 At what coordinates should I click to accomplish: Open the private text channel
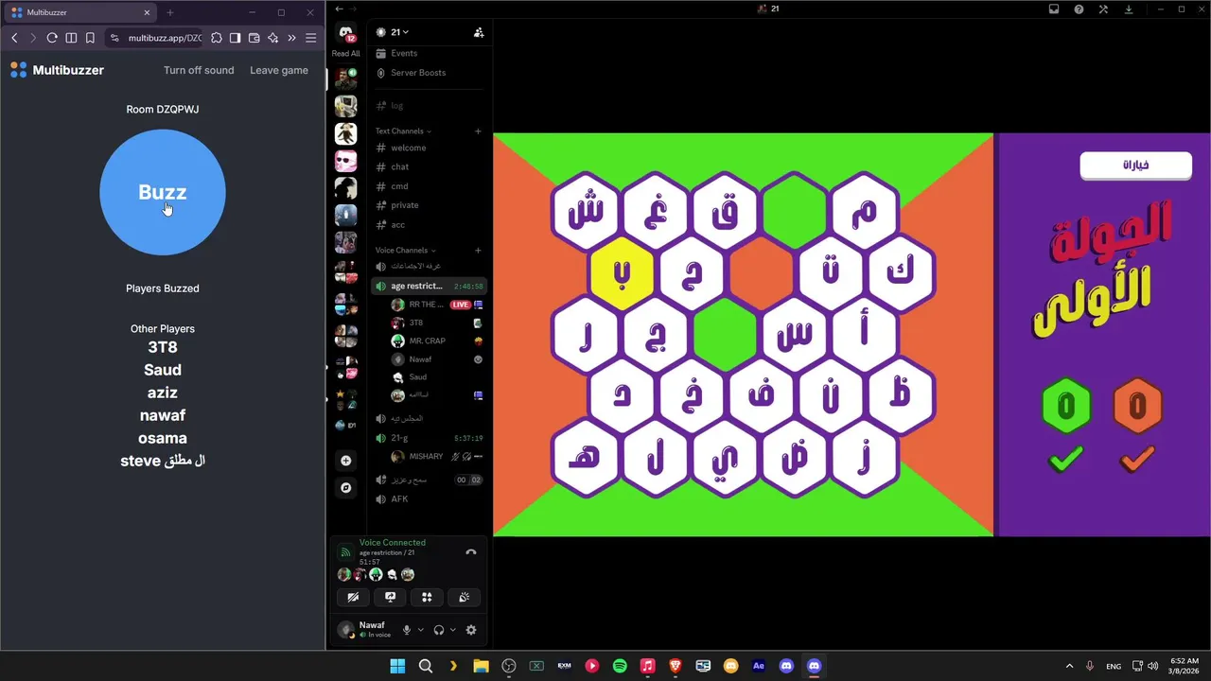(404, 205)
